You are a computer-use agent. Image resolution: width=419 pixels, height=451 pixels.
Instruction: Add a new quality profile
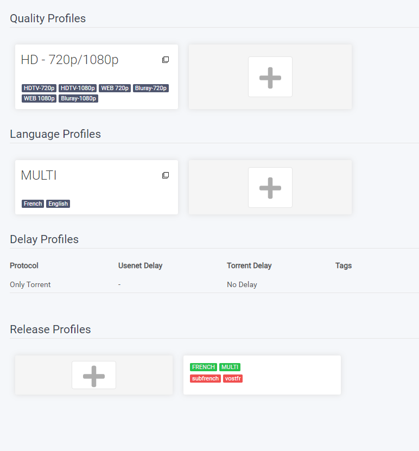[270, 77]
